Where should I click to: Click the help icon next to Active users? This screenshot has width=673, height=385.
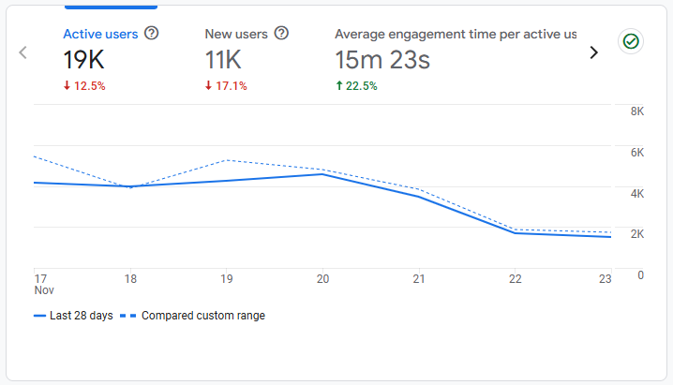(152, 34)
